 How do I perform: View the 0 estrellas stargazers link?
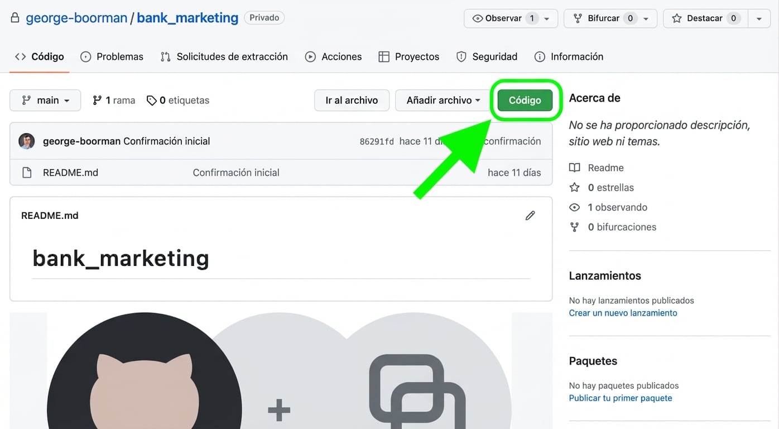(x=610, y=188)
